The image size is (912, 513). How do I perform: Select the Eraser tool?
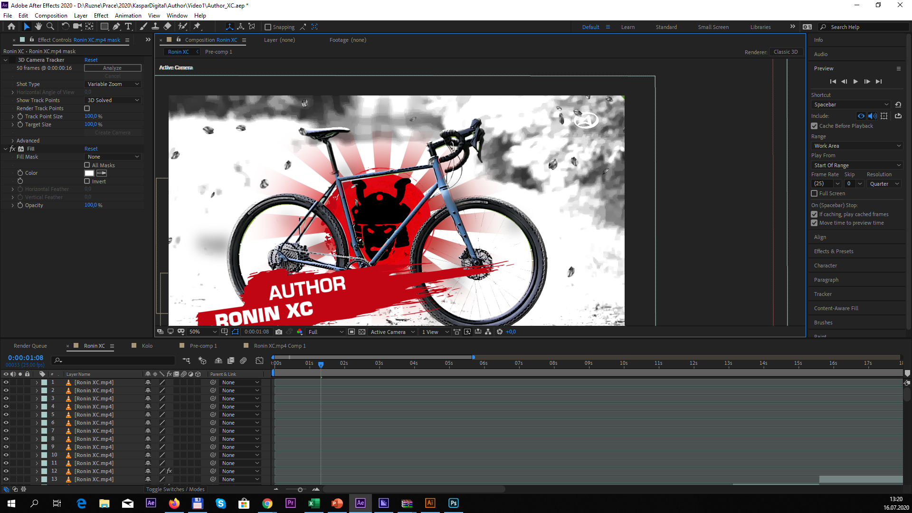pyautogui.click(x=167, y=27)
